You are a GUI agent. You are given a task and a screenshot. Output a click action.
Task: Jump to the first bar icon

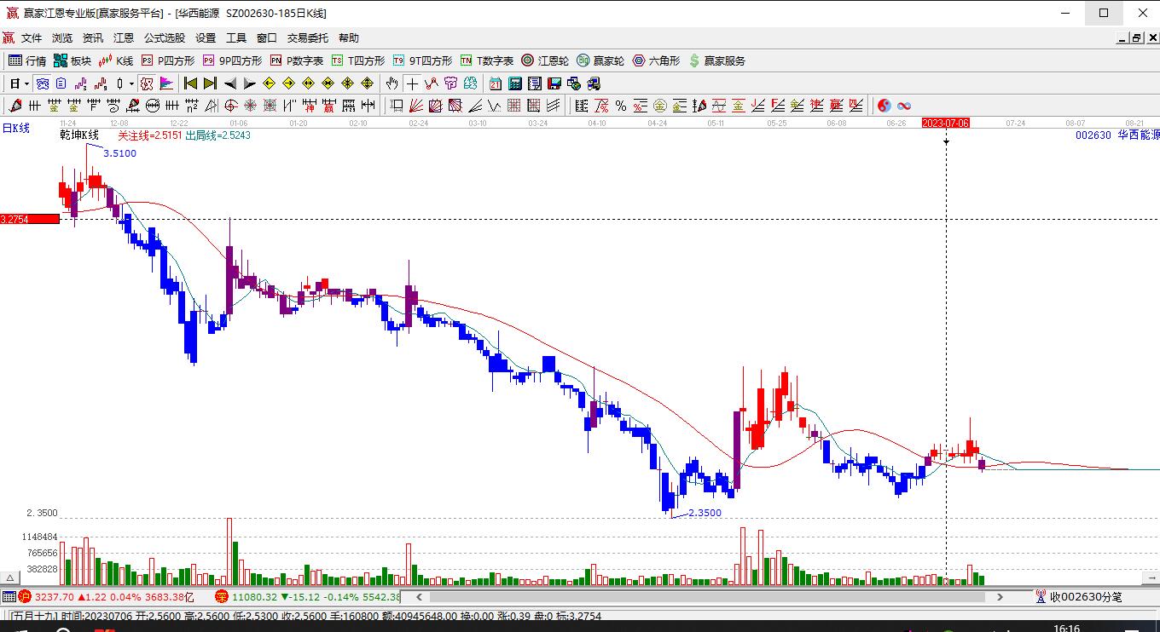[x=190, y=83]
